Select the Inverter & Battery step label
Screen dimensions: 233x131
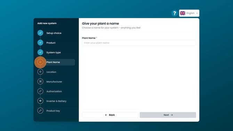(56, 101)
